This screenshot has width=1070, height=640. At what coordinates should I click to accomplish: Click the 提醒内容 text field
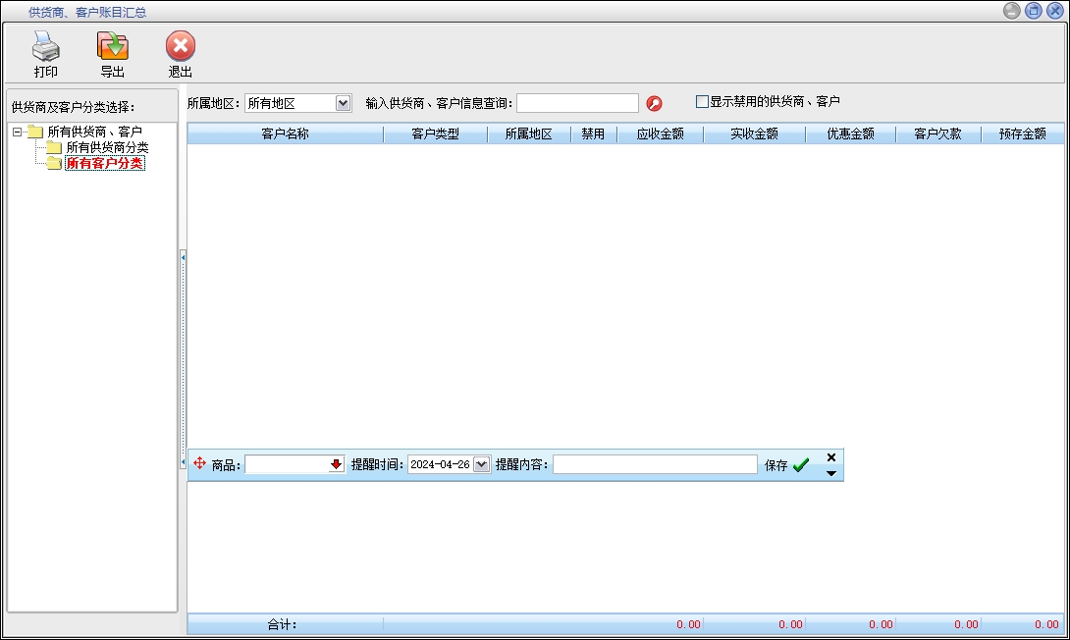(x=655, y=465)
